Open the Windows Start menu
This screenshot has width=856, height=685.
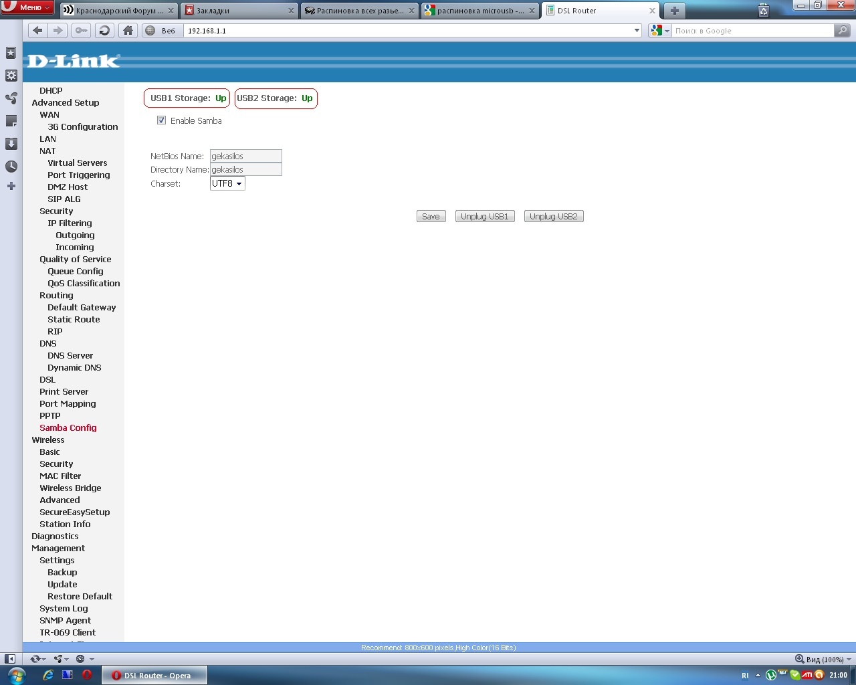point(16,675)
